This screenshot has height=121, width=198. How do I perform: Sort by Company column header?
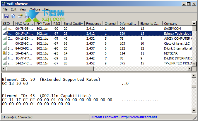point(177,24)
